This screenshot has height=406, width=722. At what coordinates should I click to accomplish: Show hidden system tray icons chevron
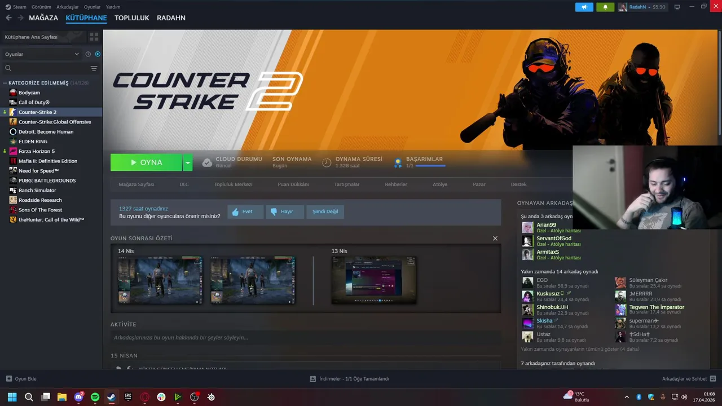pyautogui.click(x=626, y=397)
